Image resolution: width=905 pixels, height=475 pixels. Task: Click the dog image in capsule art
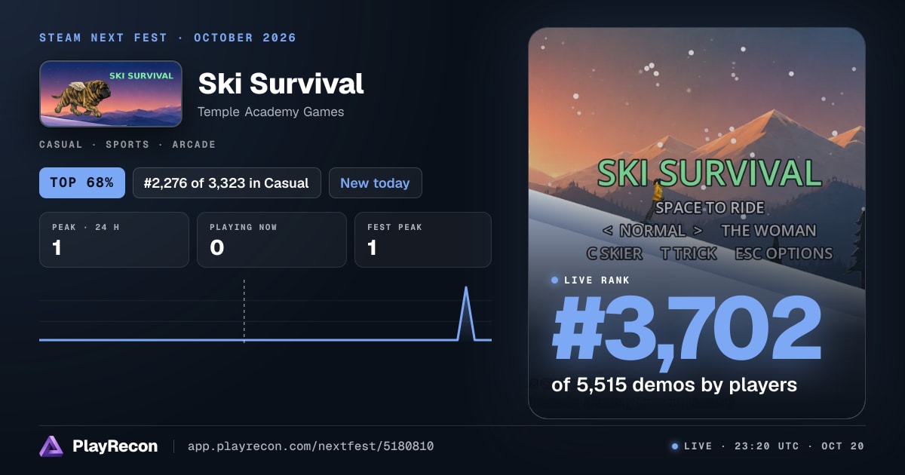(81, 97)
